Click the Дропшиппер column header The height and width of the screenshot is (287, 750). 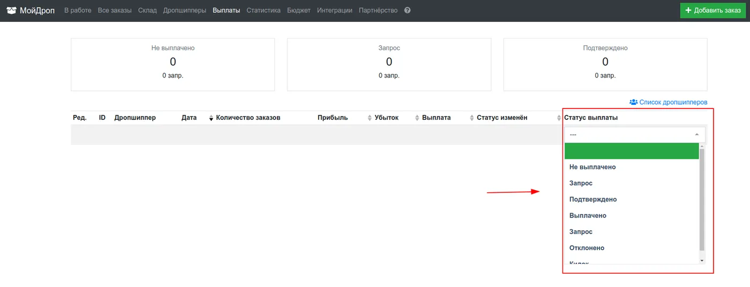[135, 118]
